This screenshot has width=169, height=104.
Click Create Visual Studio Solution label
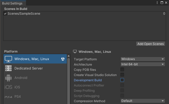click(95, 75)
